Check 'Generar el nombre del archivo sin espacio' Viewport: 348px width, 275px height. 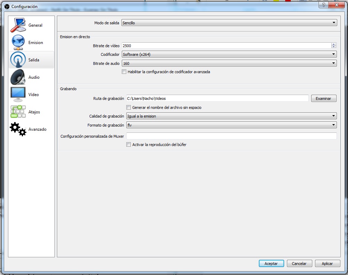pyautogui.click(x=128, y=107)
